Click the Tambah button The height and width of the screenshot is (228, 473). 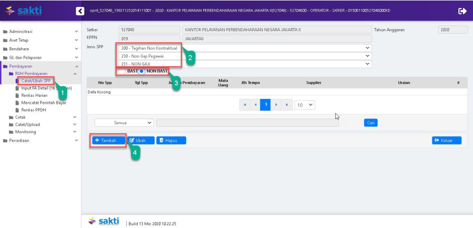tap(109, 141)
